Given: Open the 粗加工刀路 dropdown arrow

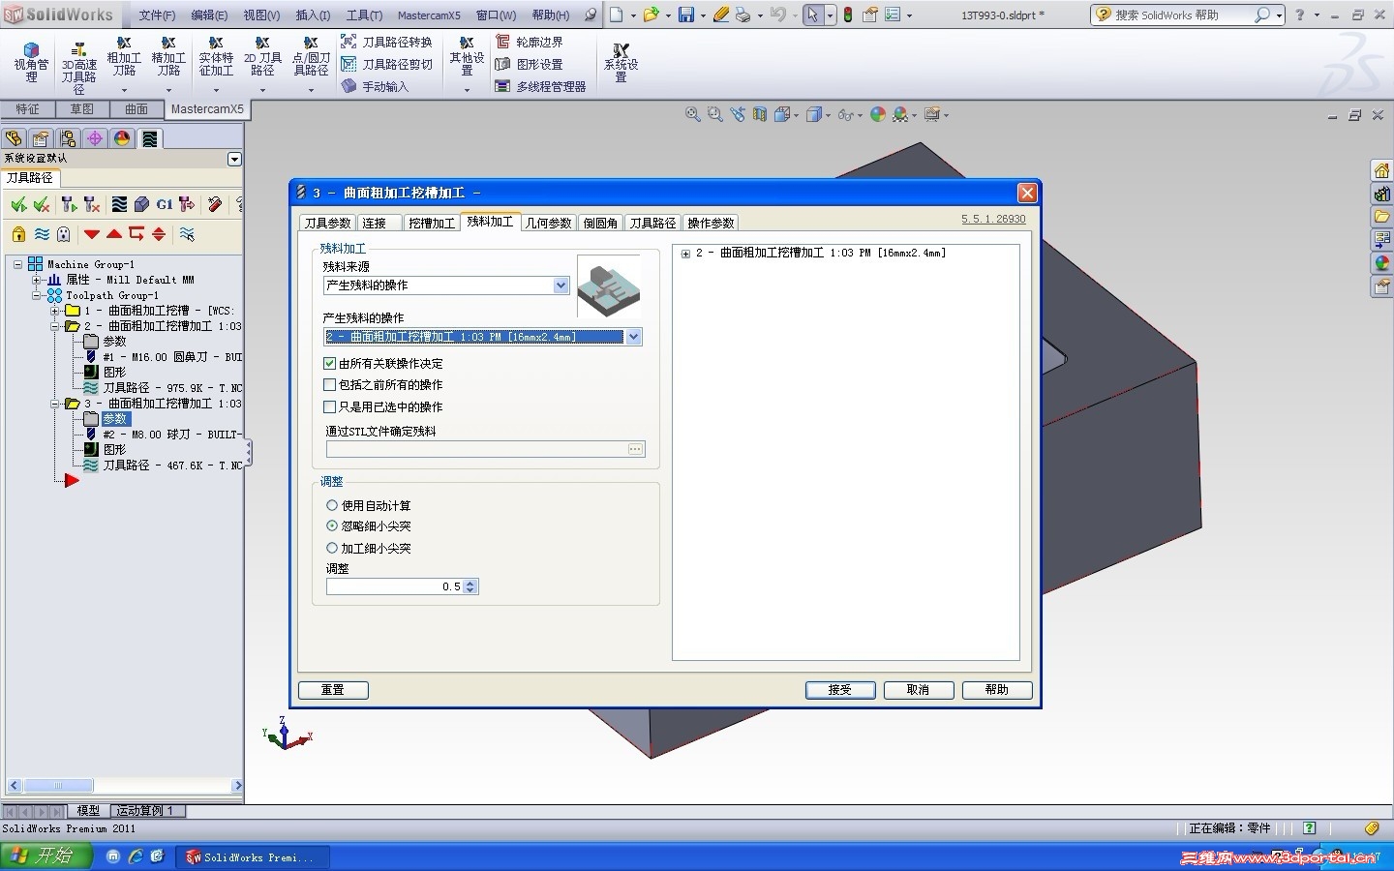Looking at the screenshot, I should click(124, 90).
